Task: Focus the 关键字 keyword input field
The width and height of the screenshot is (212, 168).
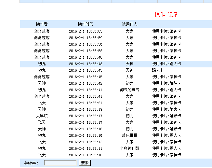Action: tap(60, 163)
